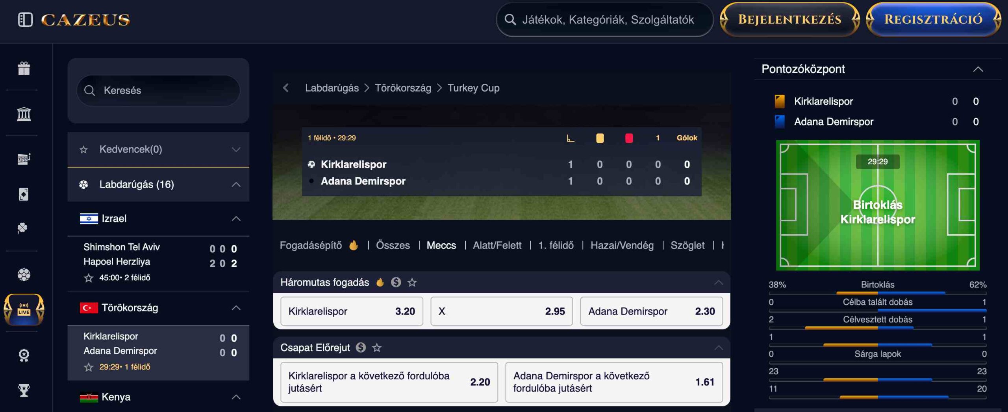Screen dimensions: 1008x412
Task: Star the Háromutas fogadás market
Action: (x=412, y=282)
